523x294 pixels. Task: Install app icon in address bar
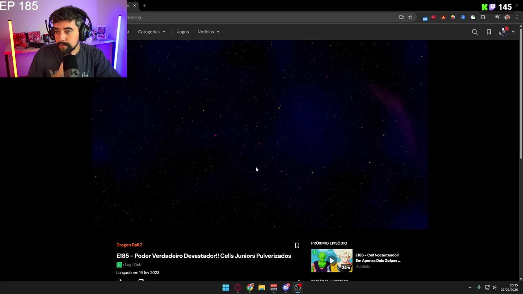(x=401, y=17)
